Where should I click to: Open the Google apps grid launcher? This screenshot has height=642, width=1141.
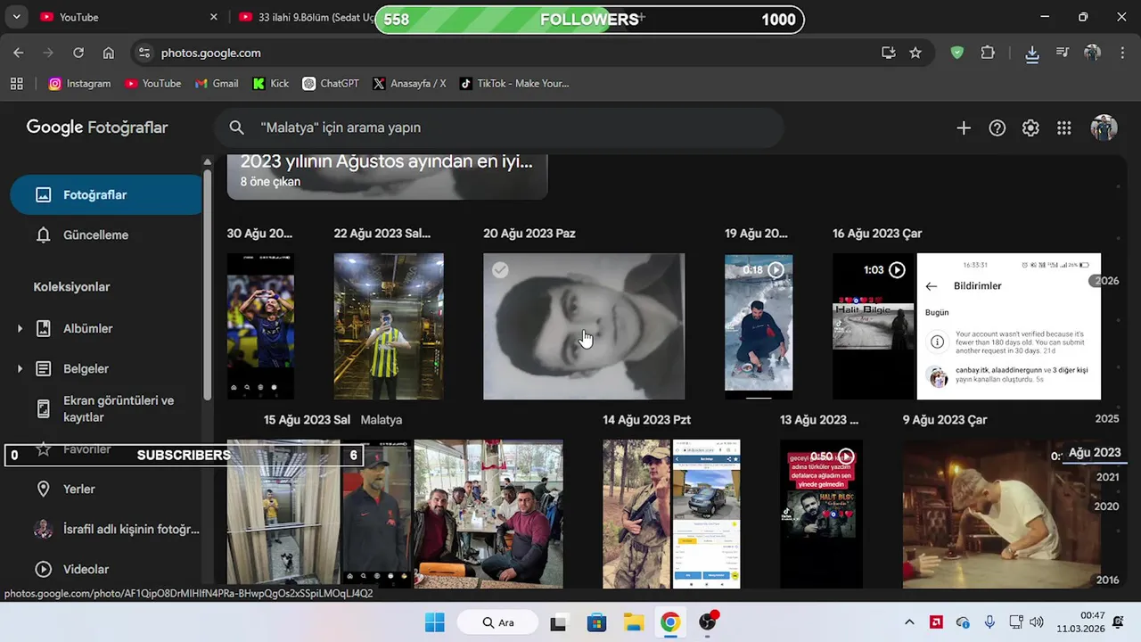(1064, 128)
